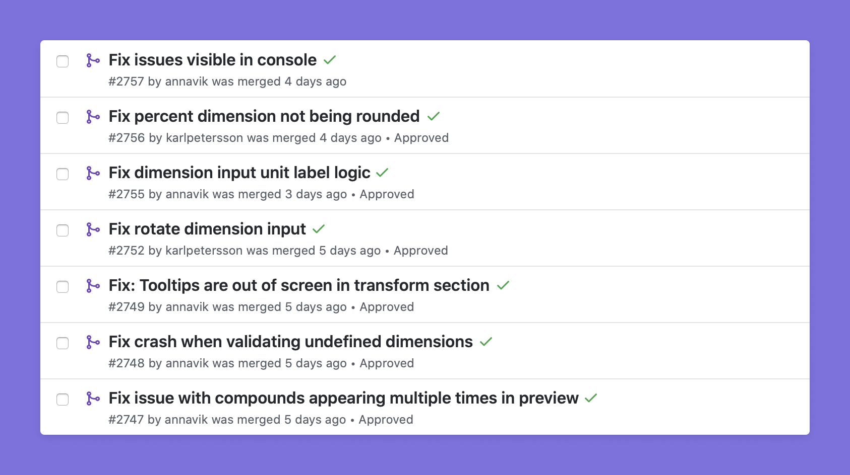Click merged icon for pull request #2747
Screen dimensions: 850x475
(93, 399)
